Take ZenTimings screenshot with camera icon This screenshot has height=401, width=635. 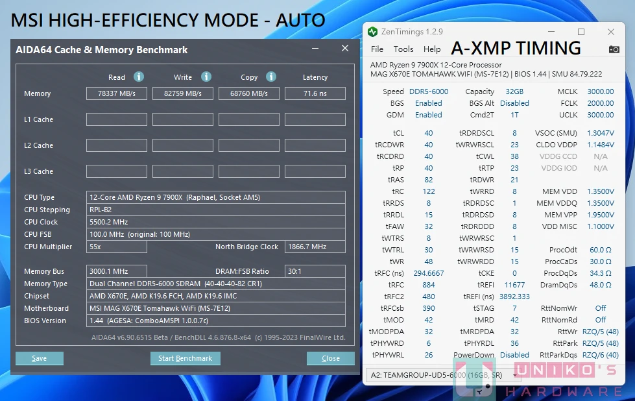pos(614,49)
